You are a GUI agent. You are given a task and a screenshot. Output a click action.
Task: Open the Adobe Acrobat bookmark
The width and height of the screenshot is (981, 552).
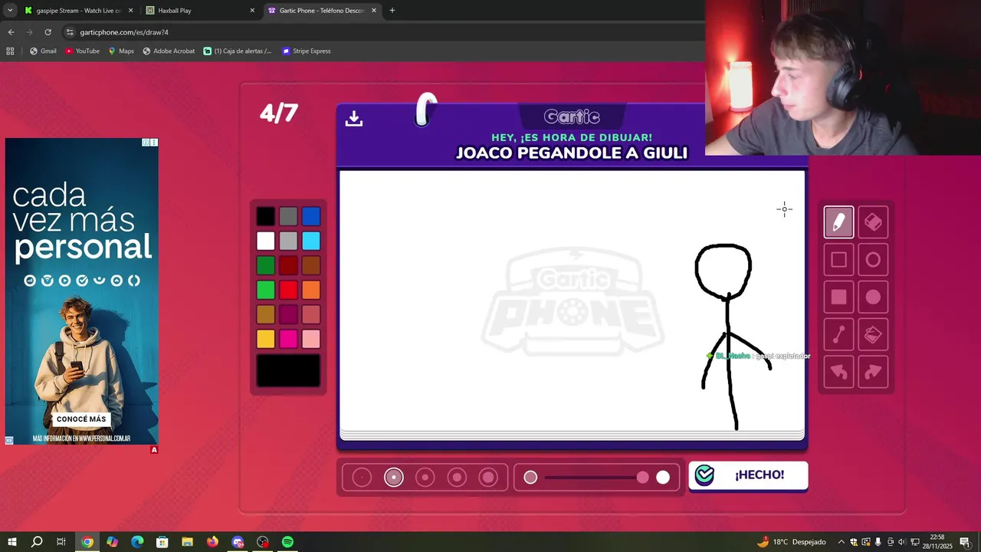tap(169, 51)
